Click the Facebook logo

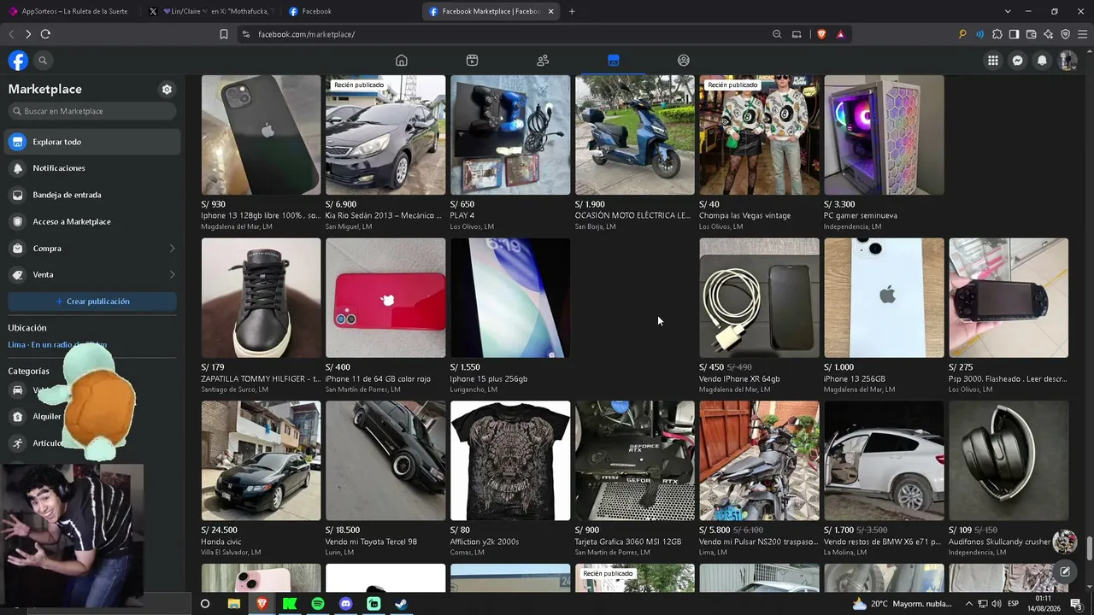tap(18, 61)
